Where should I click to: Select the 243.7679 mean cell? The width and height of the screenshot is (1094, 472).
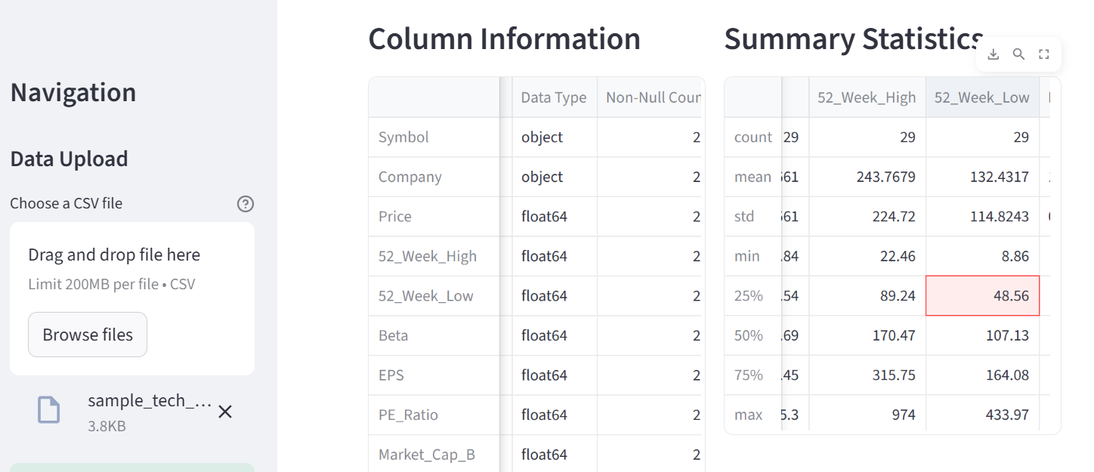tap(867, 177)
